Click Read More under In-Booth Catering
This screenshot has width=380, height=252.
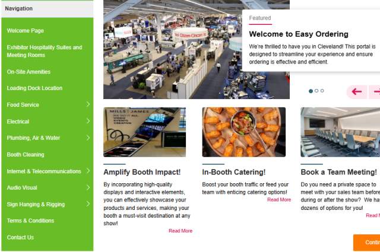pos(279,200)
